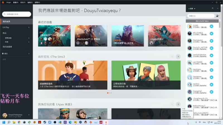Viewport: 223px width, 125px height.
Task: Open the Origin menu
Action: point(9,2)
